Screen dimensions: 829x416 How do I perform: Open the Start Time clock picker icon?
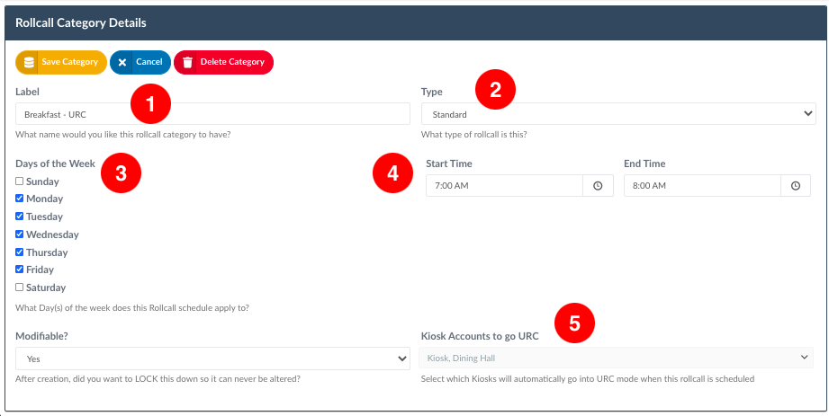pos(598,186)
